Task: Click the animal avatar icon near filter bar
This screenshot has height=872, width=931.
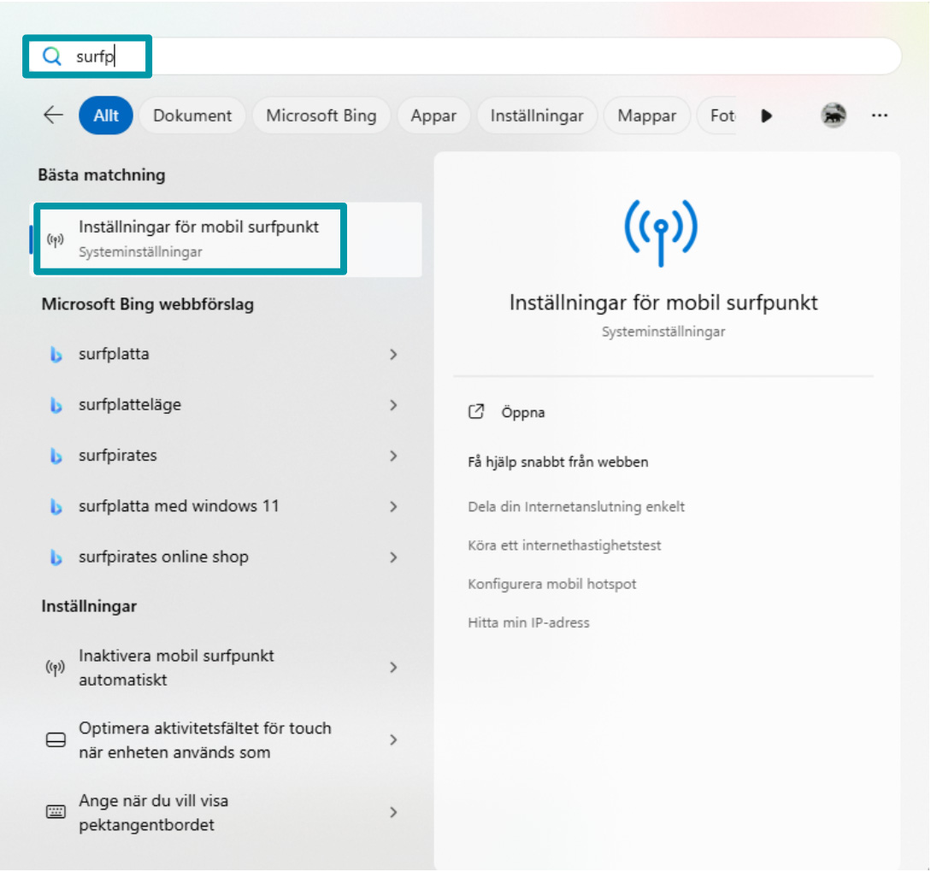Action: click(x=834, y=115)
